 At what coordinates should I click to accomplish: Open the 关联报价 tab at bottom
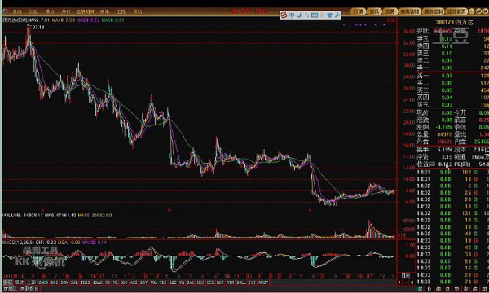pos(29,289)
